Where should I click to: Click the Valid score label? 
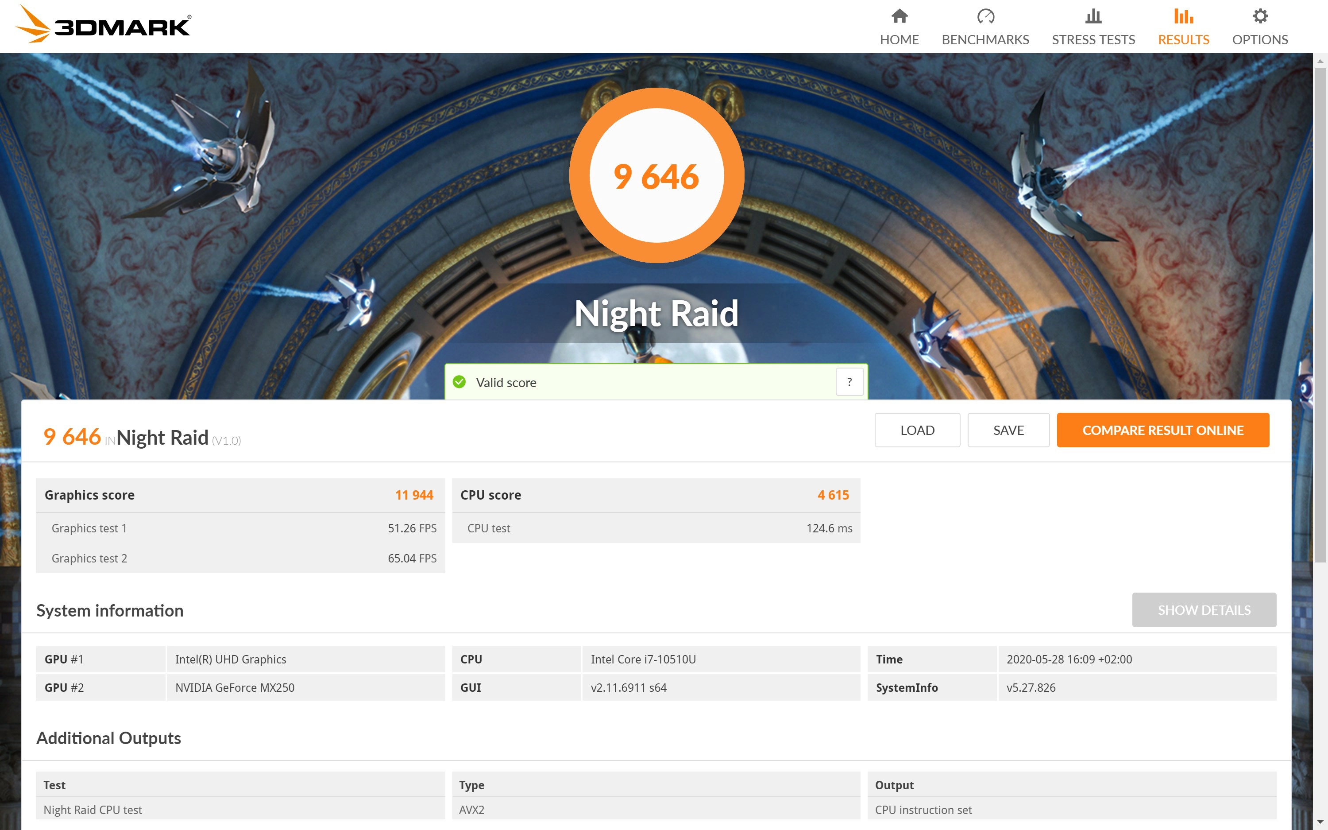[x=506, y=383]
